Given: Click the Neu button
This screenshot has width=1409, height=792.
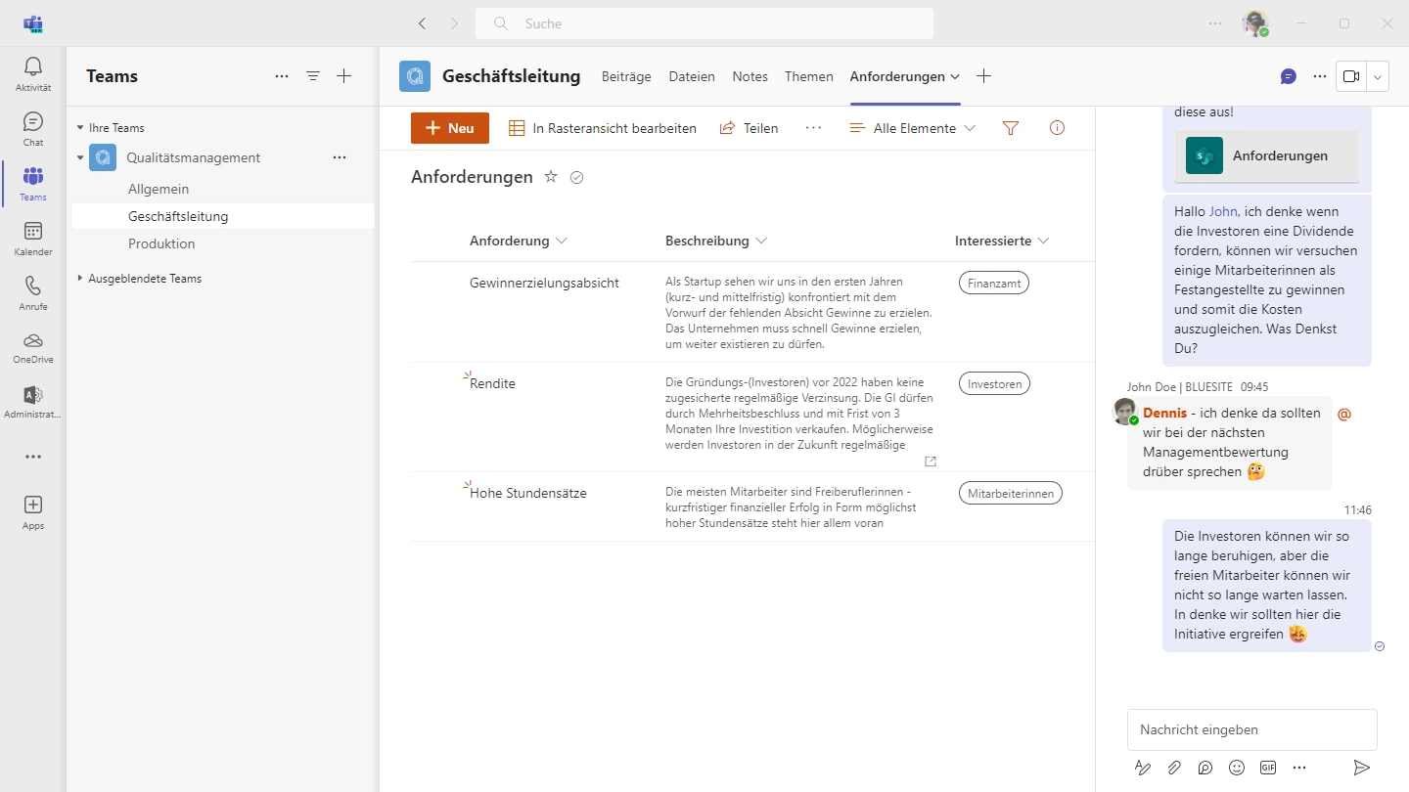Looking at the screenshot, I should pos(450,128).
